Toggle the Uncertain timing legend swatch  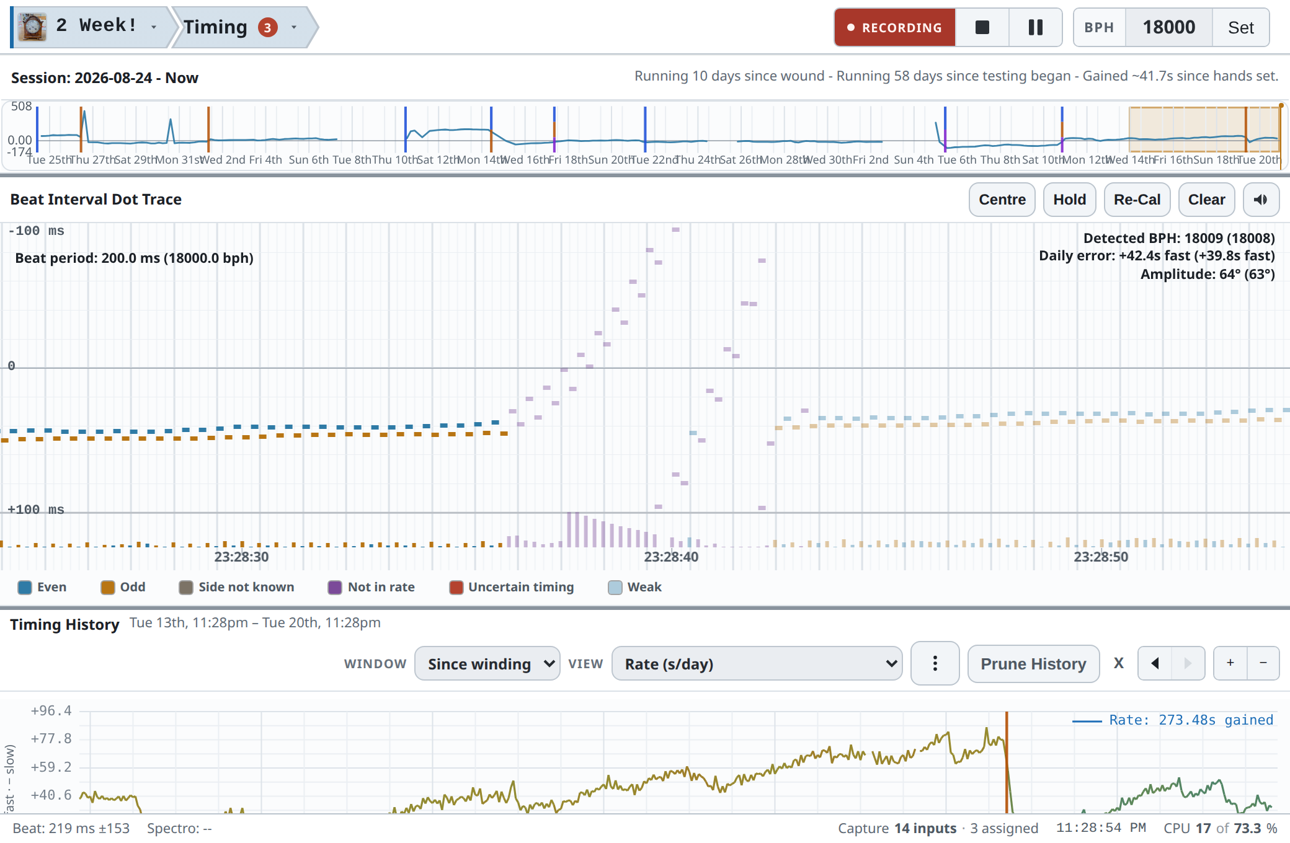click(456, 588)
